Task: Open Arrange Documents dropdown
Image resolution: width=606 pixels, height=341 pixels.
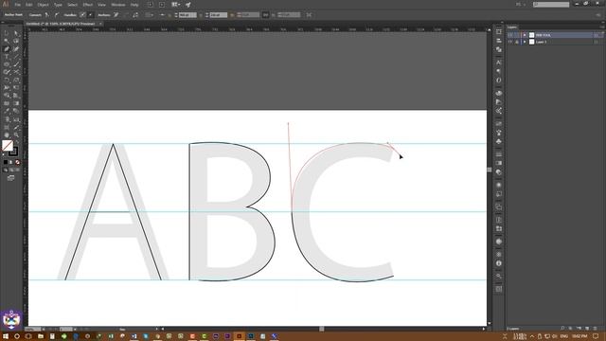Action: (176, 5)
